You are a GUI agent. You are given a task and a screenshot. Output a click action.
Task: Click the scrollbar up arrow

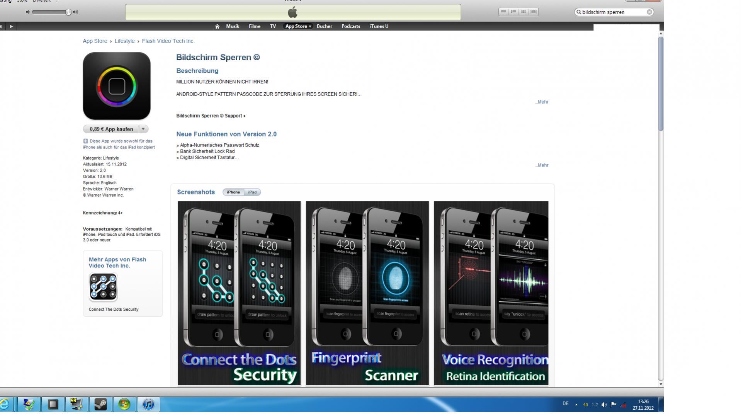tap(661, 34)
